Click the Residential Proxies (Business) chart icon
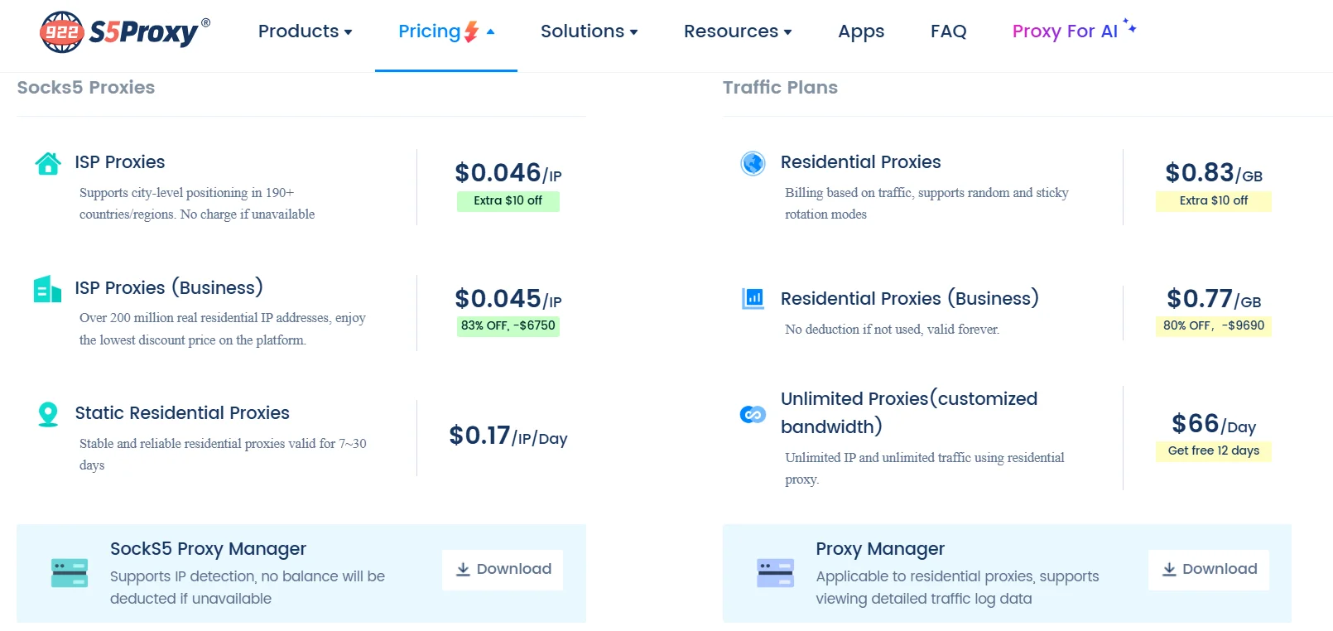The width and height of the screenshot is (1333, 631). click(753, 298)
